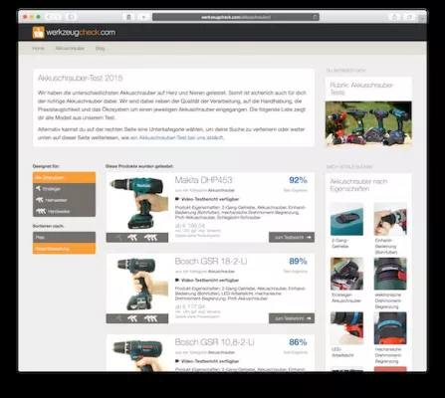Go forward with Safari's forward arrow

(x=57, y=17)
